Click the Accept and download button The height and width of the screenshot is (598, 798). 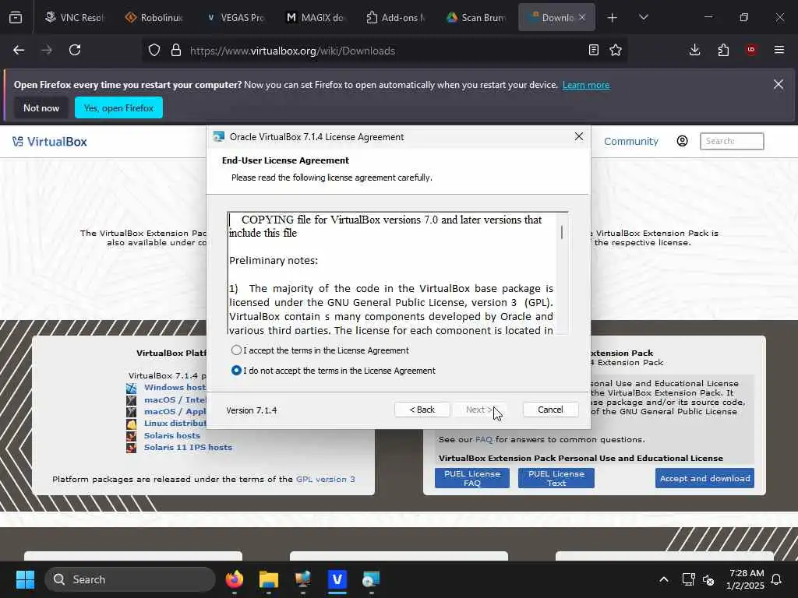704,479
